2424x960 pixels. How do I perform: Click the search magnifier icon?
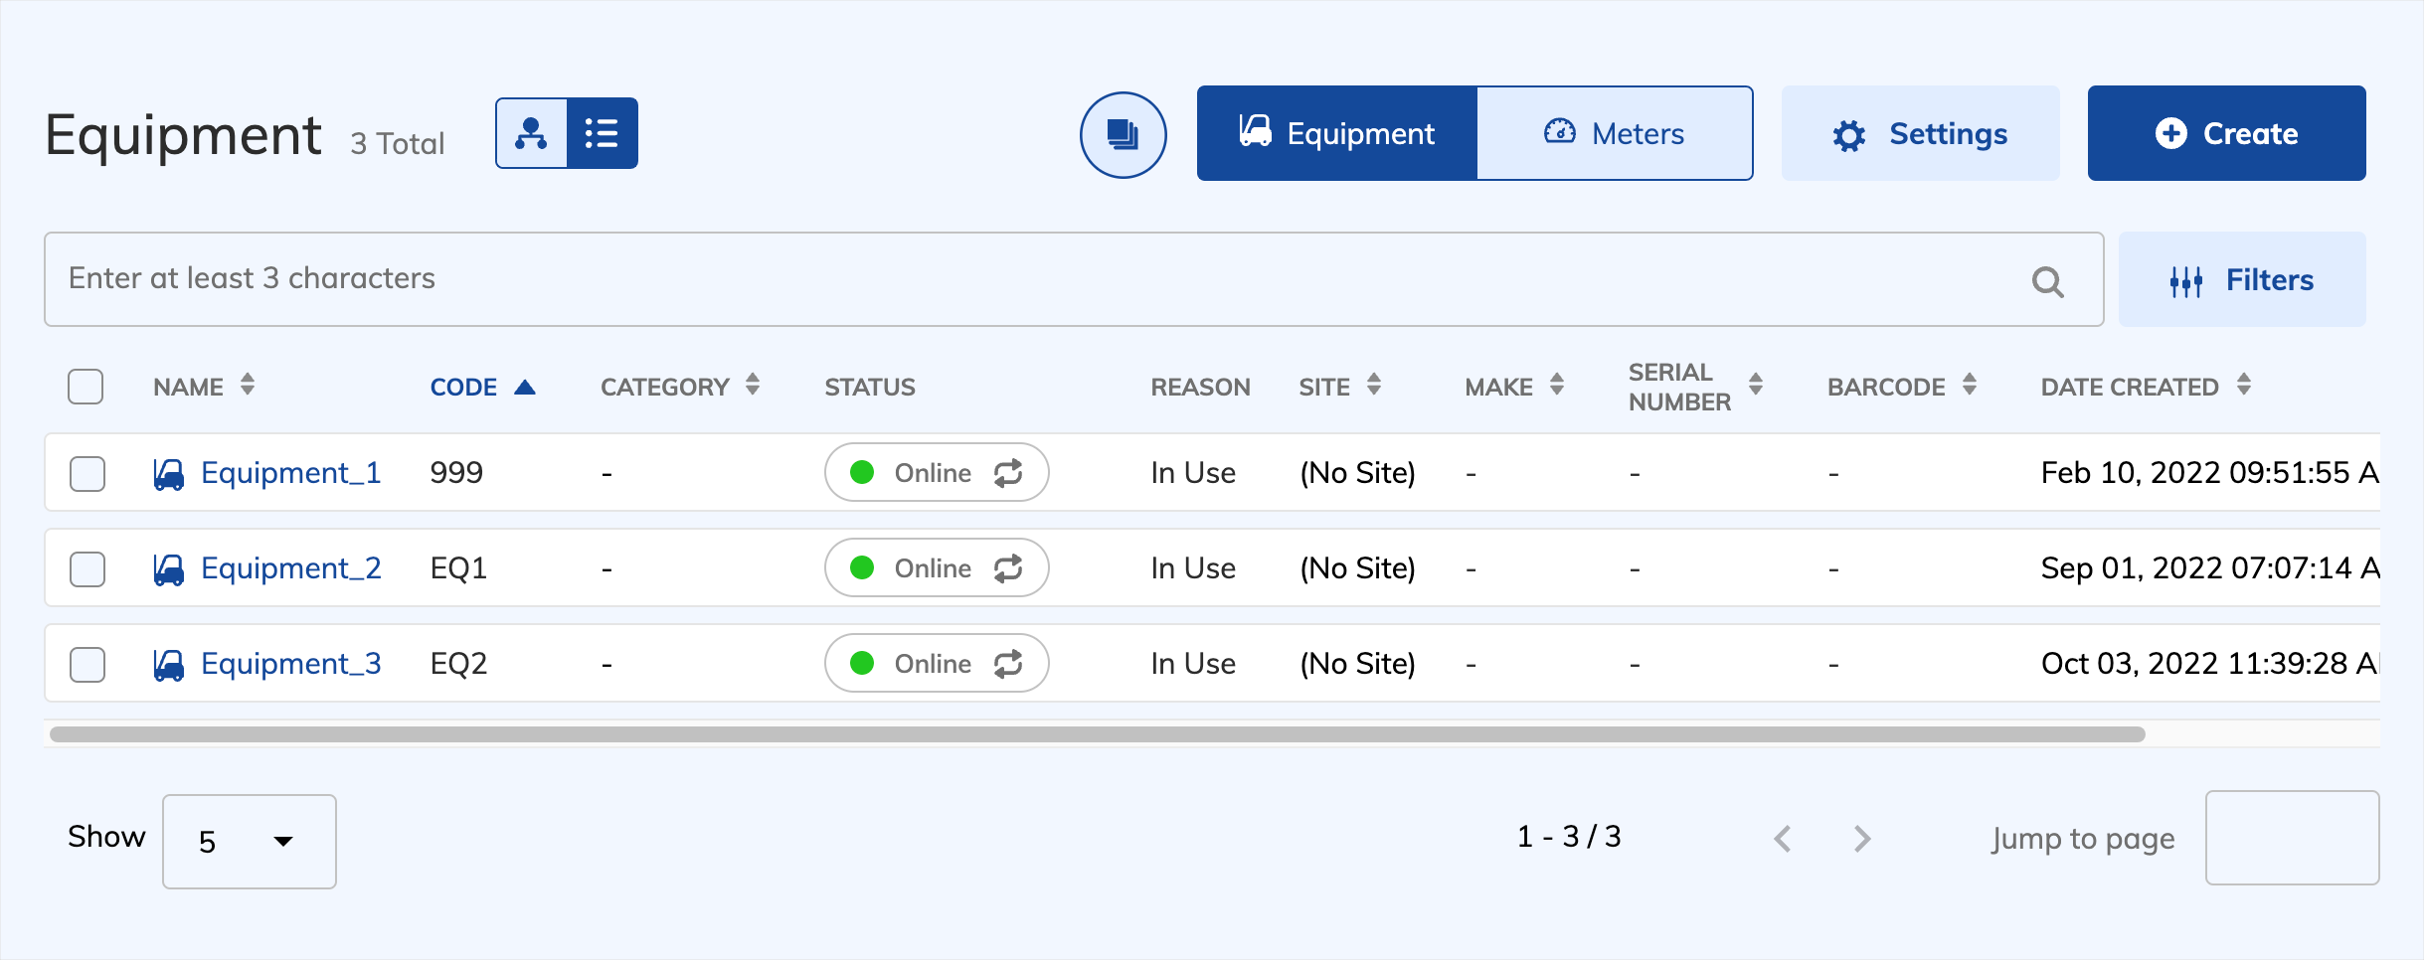point(2047,280)
